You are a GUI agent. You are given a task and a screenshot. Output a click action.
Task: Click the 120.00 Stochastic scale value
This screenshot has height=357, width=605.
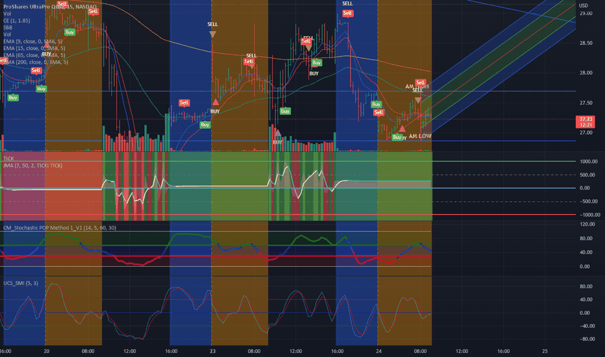point(587,224)
